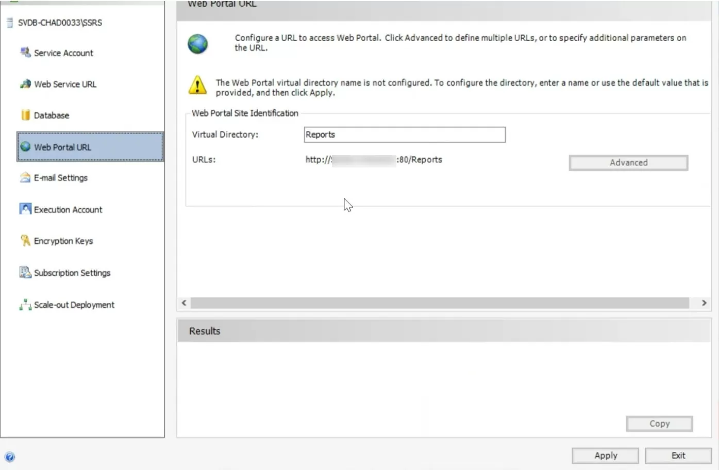The image size is (719, 470).
Task: Go to Scale-out Deployment page
Action: pyautogui.click(x=74, y=305)
